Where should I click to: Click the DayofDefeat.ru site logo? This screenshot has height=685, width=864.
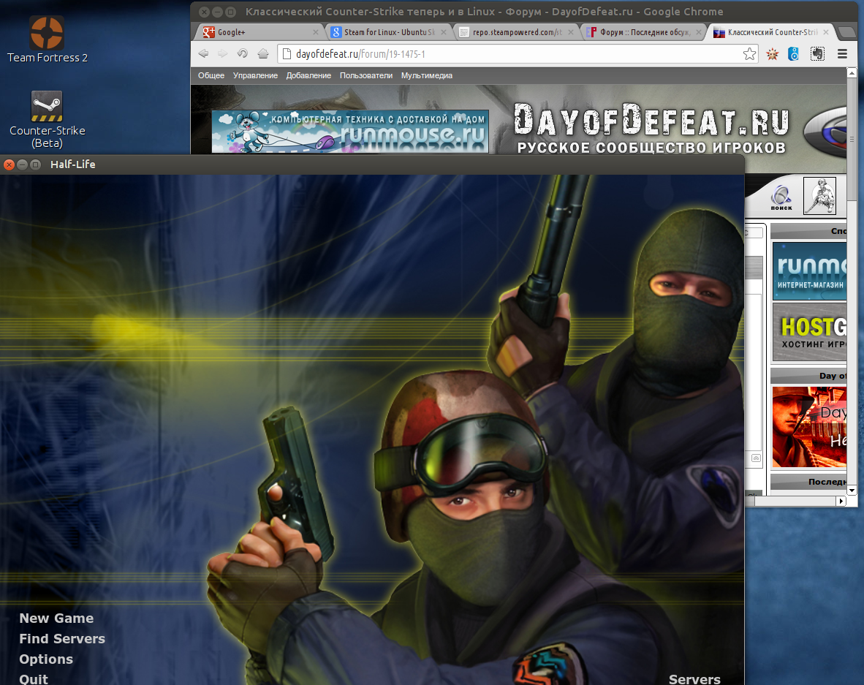(x=651, y=128)
